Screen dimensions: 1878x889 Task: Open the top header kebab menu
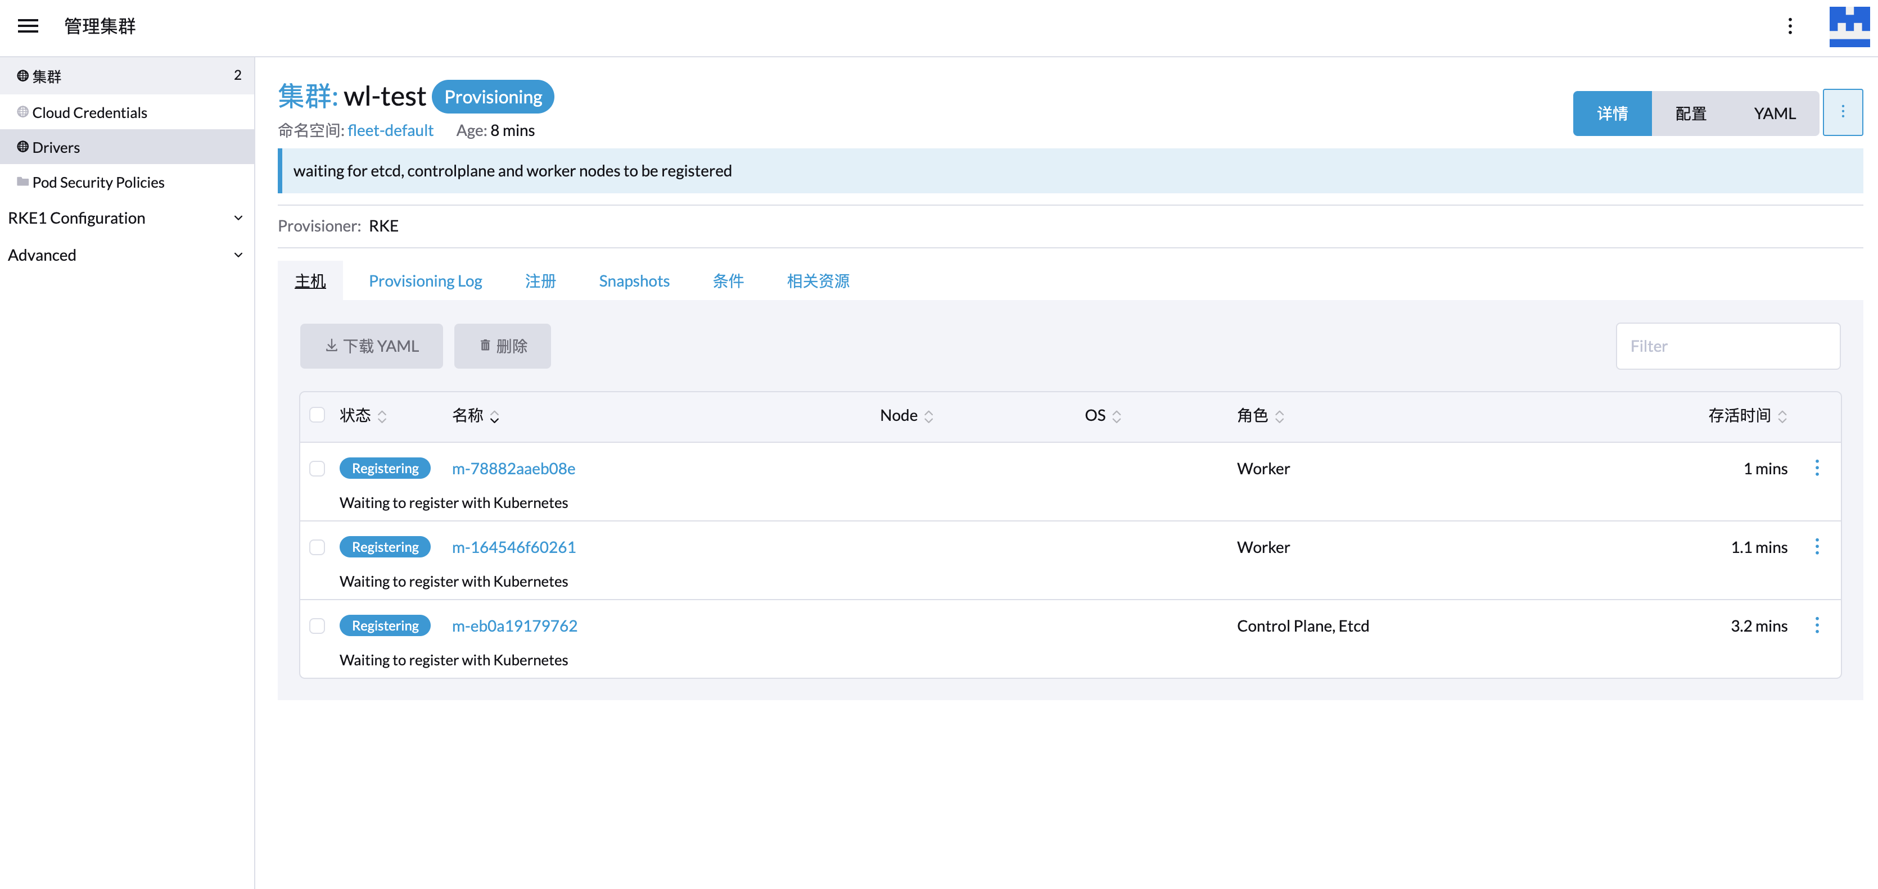coord(1790,26)
